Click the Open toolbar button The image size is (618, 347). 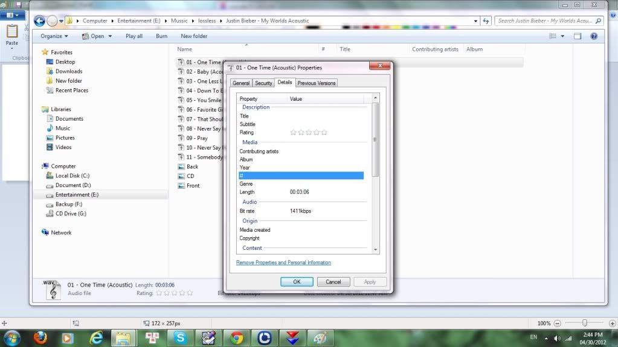coord(94,36)
